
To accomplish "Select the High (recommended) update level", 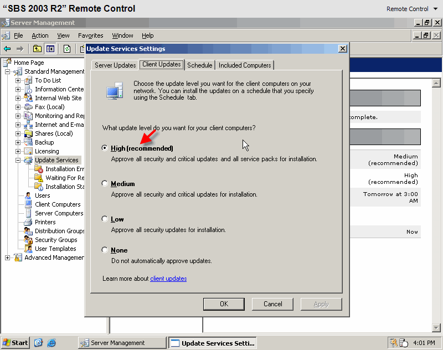I will [105, 148].
